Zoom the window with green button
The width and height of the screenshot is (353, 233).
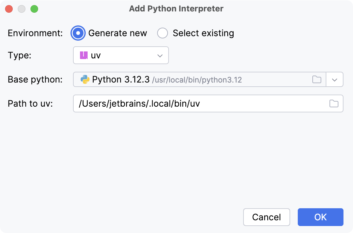(x=34, y=9)
